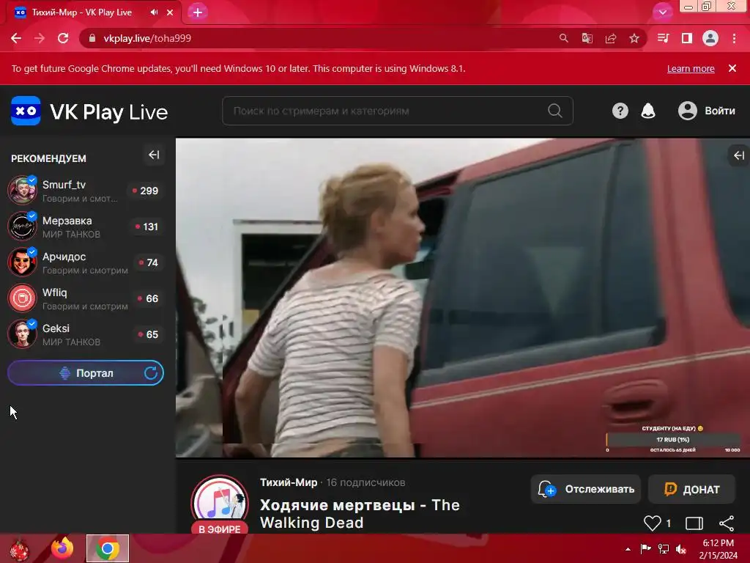Show hidden tray icons arrow
Screen dimensions: 750x563
tap(628, 549)
